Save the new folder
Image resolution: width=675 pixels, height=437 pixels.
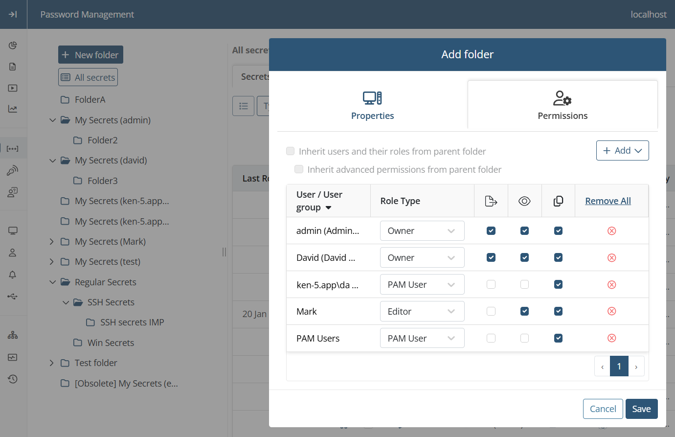641,409
